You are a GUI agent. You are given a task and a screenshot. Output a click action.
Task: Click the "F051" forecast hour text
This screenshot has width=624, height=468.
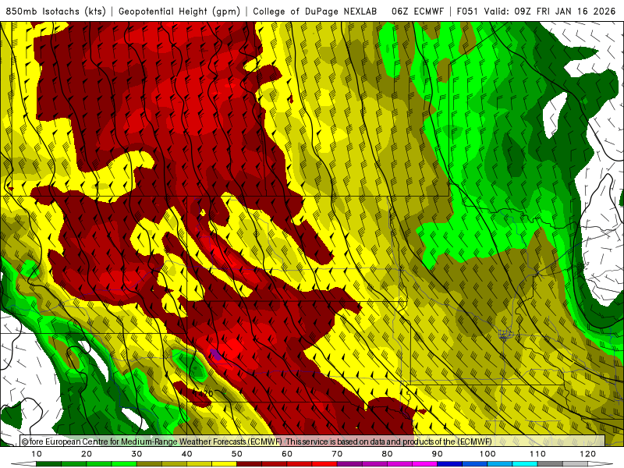pos(467,12)
